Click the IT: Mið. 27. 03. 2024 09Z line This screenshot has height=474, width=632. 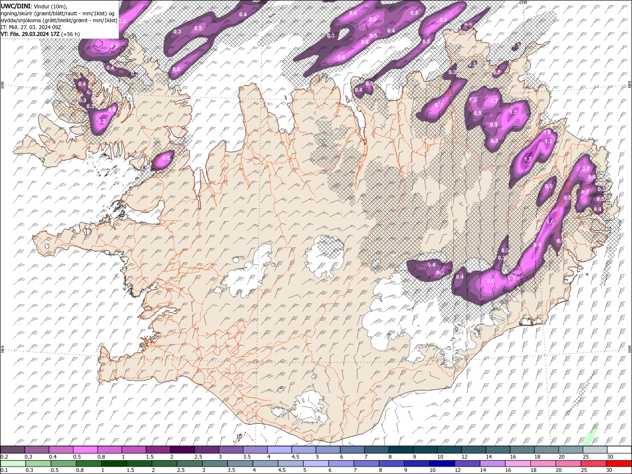(x=31, y=27)
